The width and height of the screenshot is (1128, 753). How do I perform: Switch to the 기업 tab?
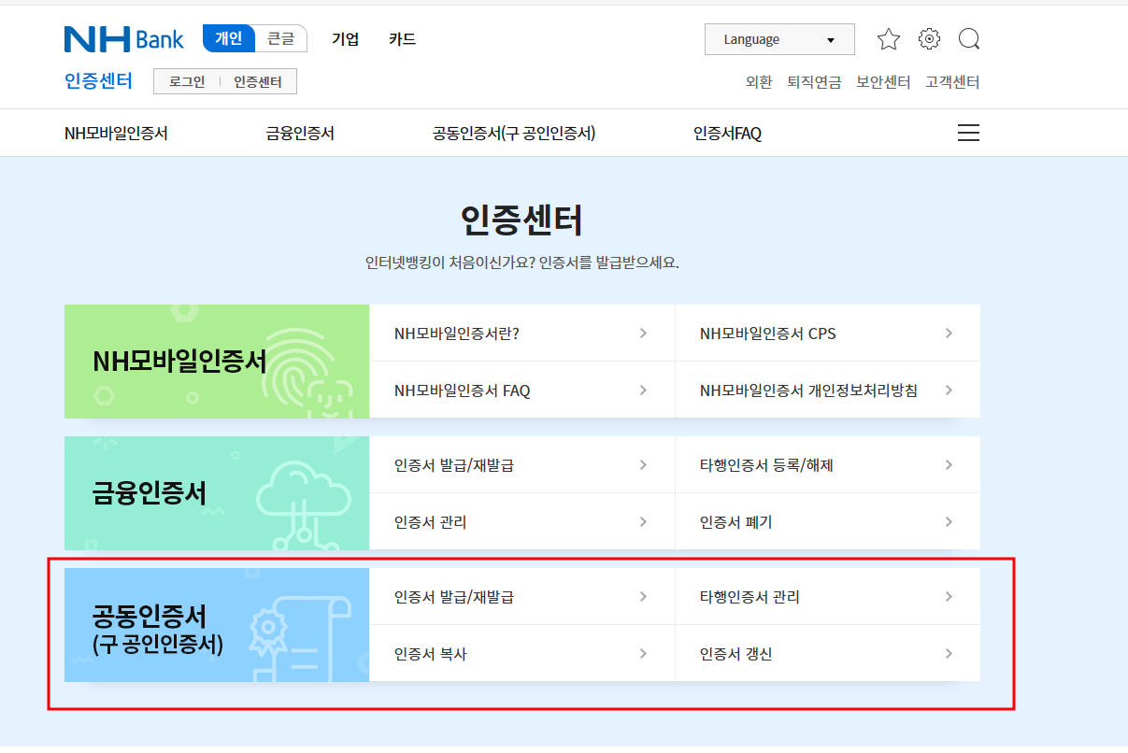(345, 38)
